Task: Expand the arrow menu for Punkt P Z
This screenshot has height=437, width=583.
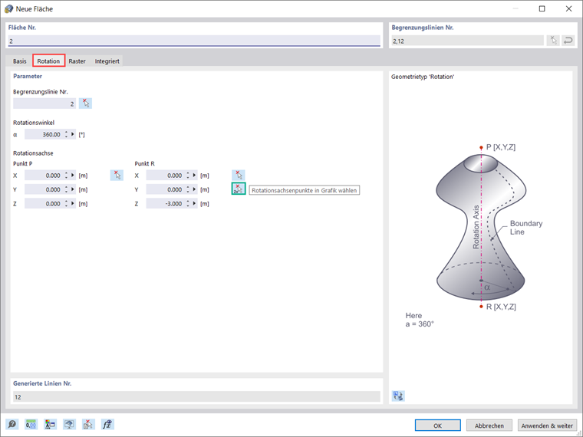Action: click(73, 204)
